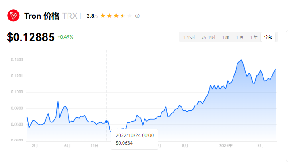This screenshot has width=288, height=162.
Task: Click the 0.0800 y-axis label
Action: 17,108
